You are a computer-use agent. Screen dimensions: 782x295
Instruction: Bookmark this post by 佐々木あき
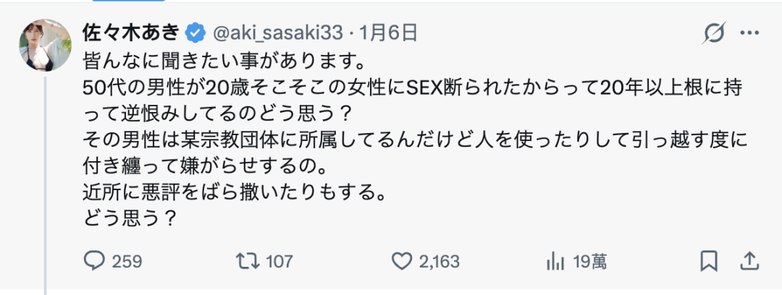point(709,260)
